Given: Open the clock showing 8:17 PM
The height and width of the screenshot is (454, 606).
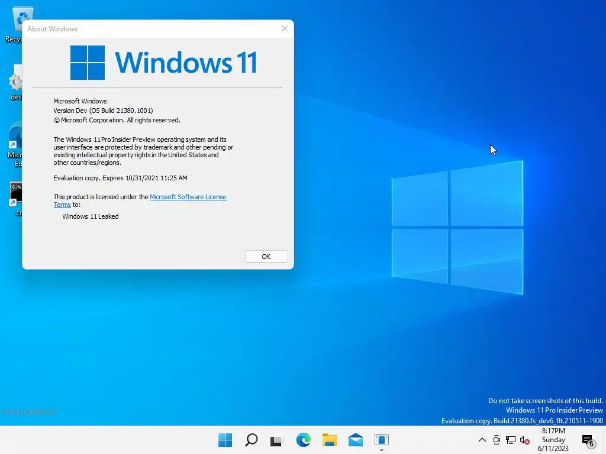Looking at the screenshot, I should coord(553,440).
